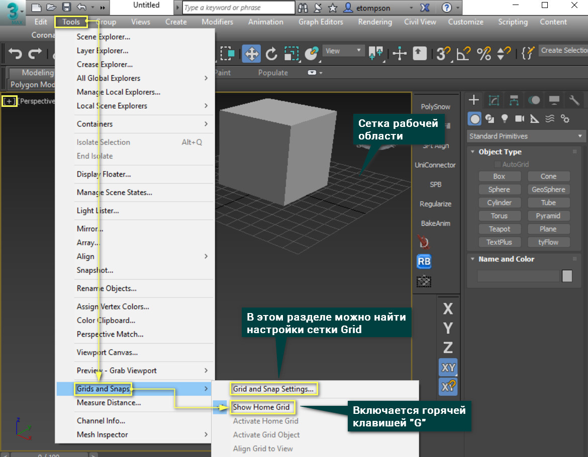588x457 pixels.
Task: Click the Undo arrow in main toolbar
Action: coord(16,53)
